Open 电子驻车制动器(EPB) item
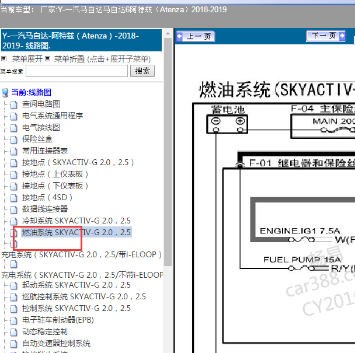This screenshot has height=353, width=355. coord(58,320)
